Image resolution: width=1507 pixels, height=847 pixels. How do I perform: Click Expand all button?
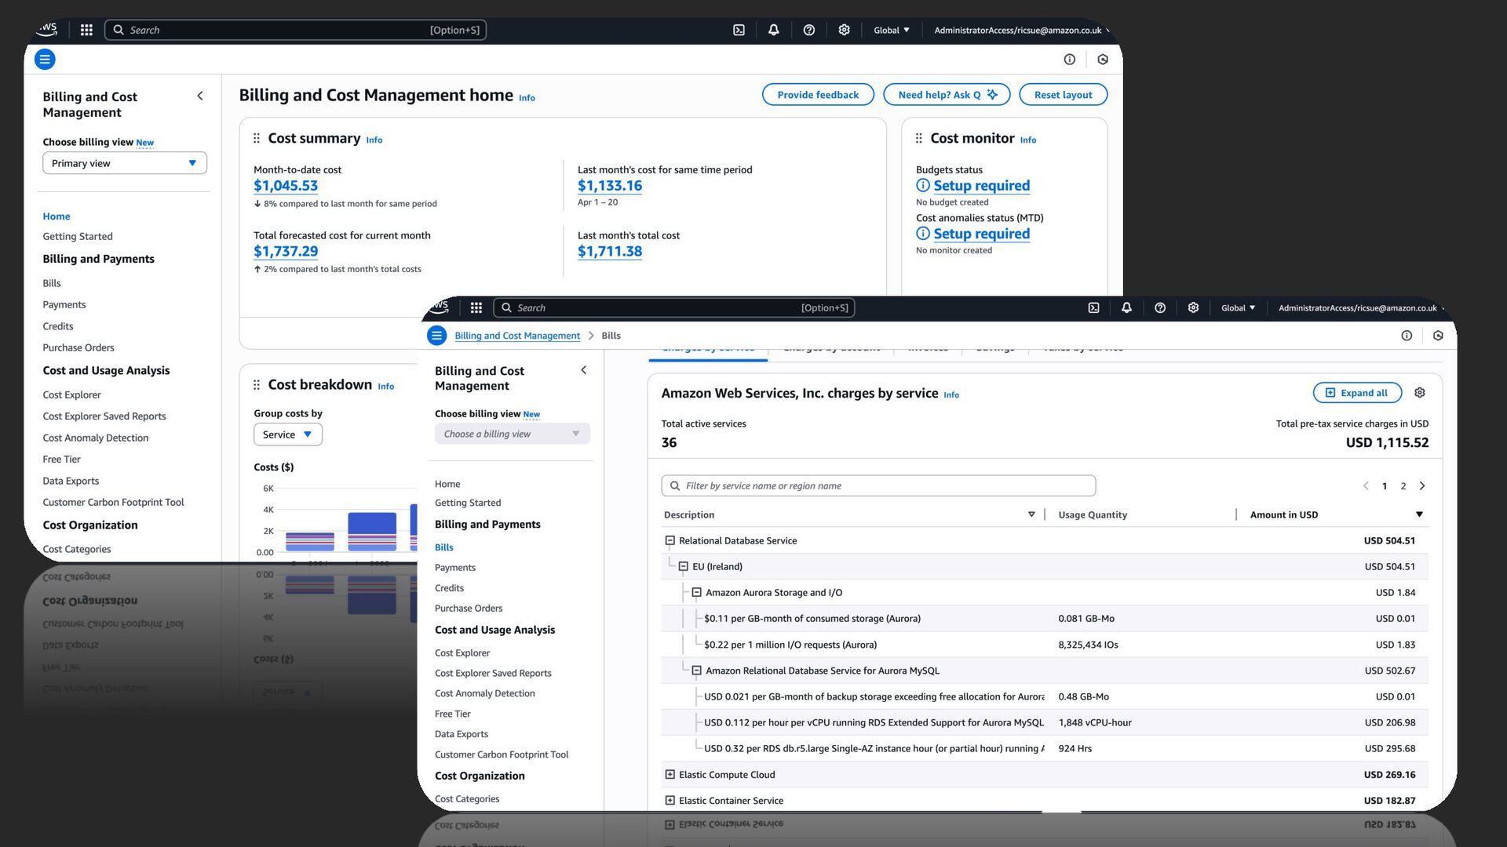click(1356, 393)
